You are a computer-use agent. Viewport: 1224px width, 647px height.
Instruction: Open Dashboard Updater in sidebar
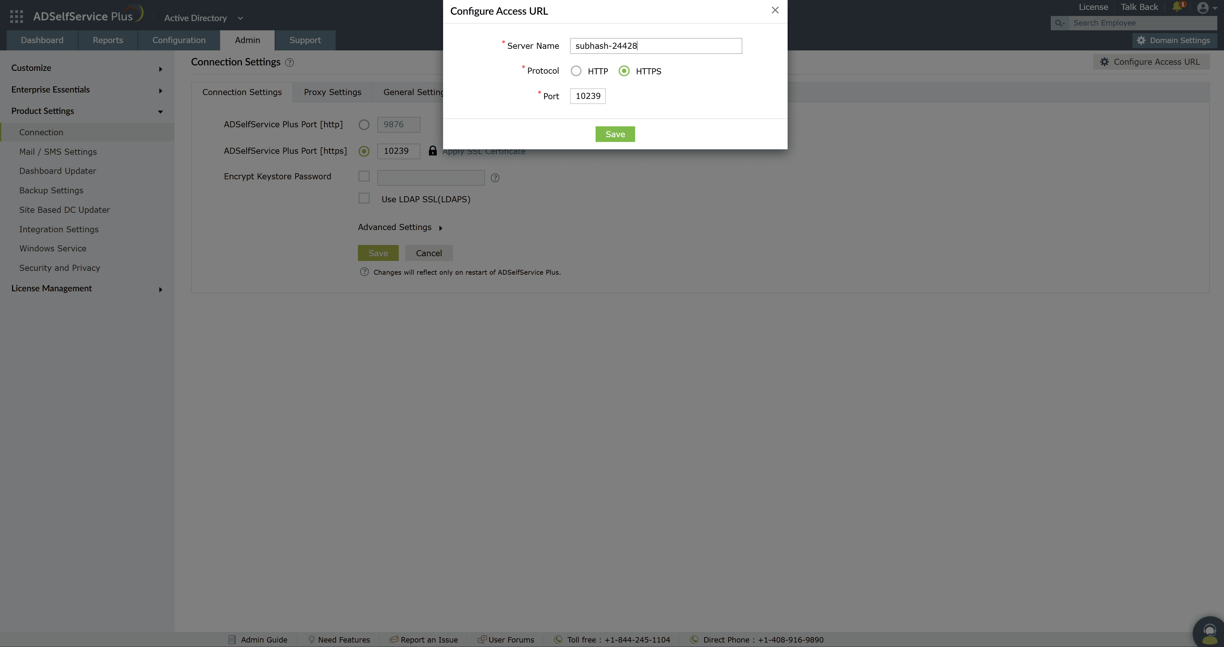pyautogui.click(x=57, y=171)
